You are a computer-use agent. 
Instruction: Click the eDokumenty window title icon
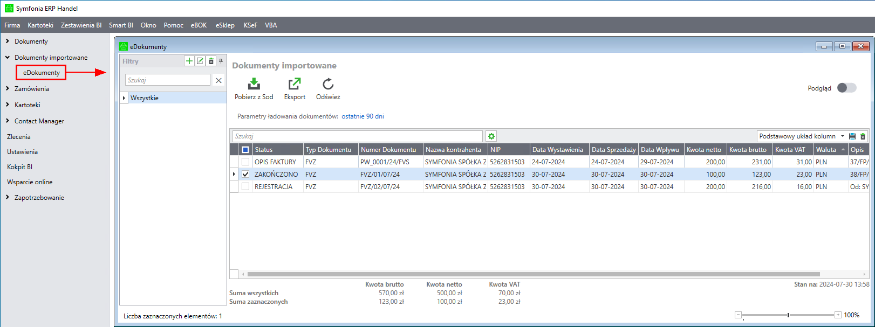click(x=124, y=46)
